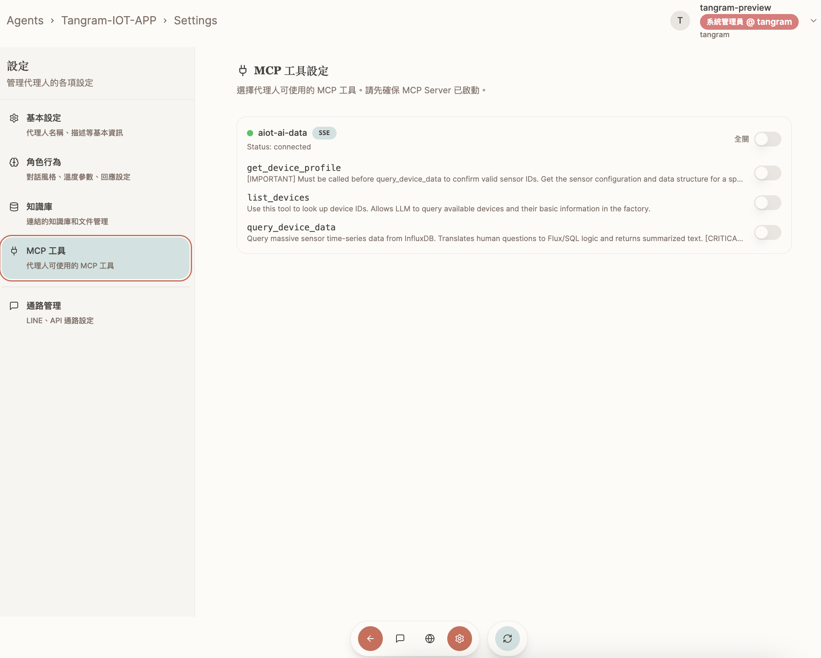The height and width of the screenshot is (658, 821).
Task: Go to Agents via breadcrumb link
Action: (x=25, y=21)
